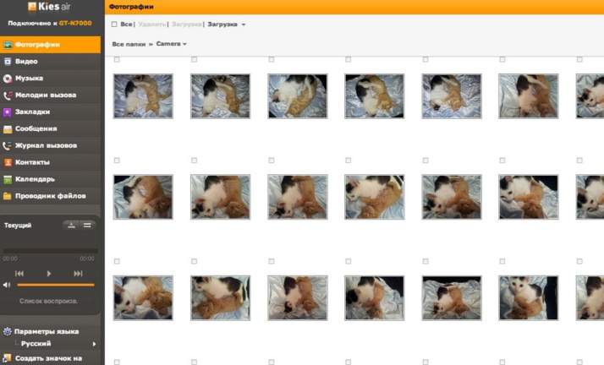Click the Текущий label in the player

(18, 226)
